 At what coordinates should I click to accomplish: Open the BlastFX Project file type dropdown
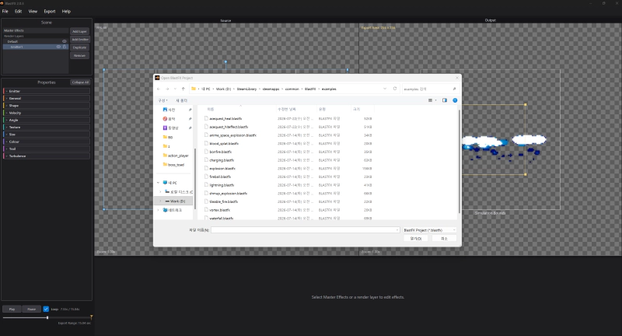430,230
